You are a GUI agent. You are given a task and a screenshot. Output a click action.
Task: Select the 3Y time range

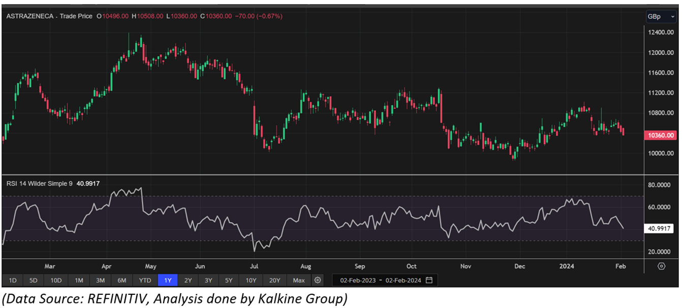pos(208,280)
